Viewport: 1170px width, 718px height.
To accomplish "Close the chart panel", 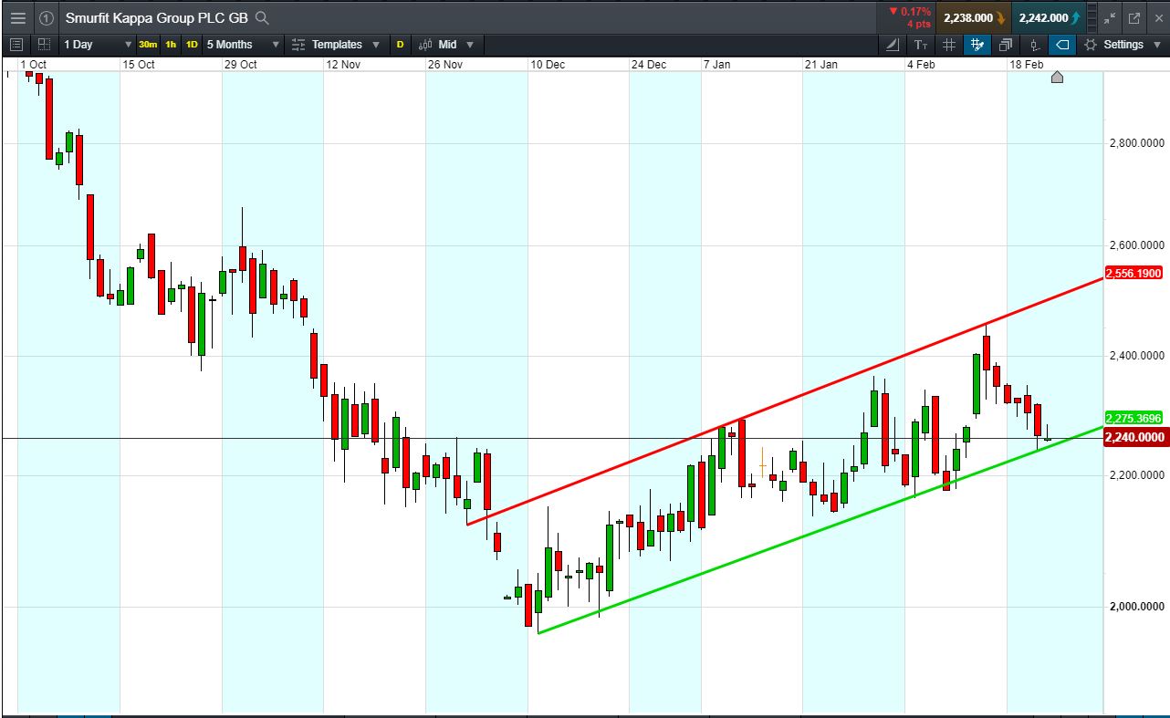I will click(1157, 17).
